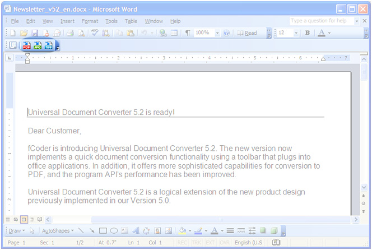Insert a hyperlink with the globe icon
The width and height of the screenshot is (372, 250).
pos(163,33)
